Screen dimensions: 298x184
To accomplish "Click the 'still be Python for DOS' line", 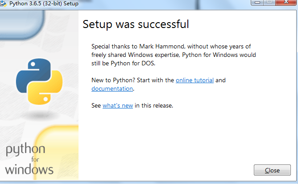I will [123, 63].
